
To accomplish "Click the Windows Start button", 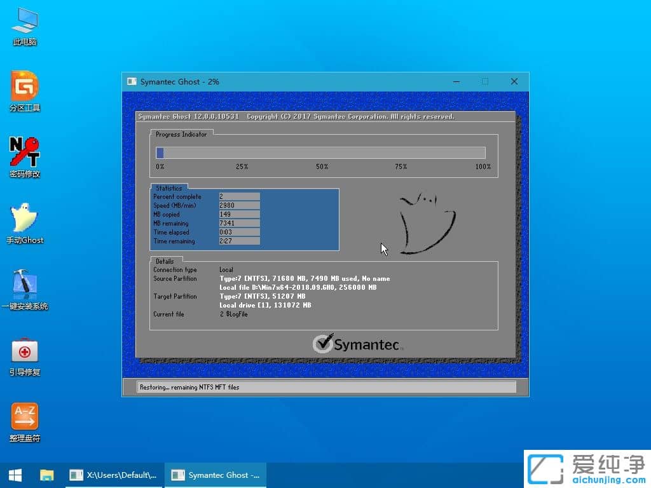I will pos(13,475).
